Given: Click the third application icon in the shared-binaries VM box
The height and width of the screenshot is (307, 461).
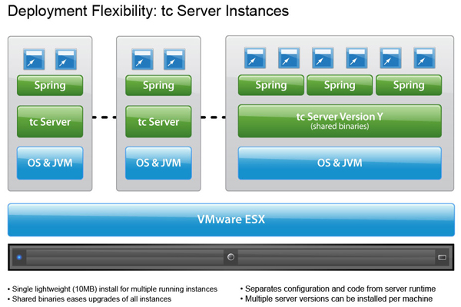Looking at the screenshot, I should pos(323,58).
